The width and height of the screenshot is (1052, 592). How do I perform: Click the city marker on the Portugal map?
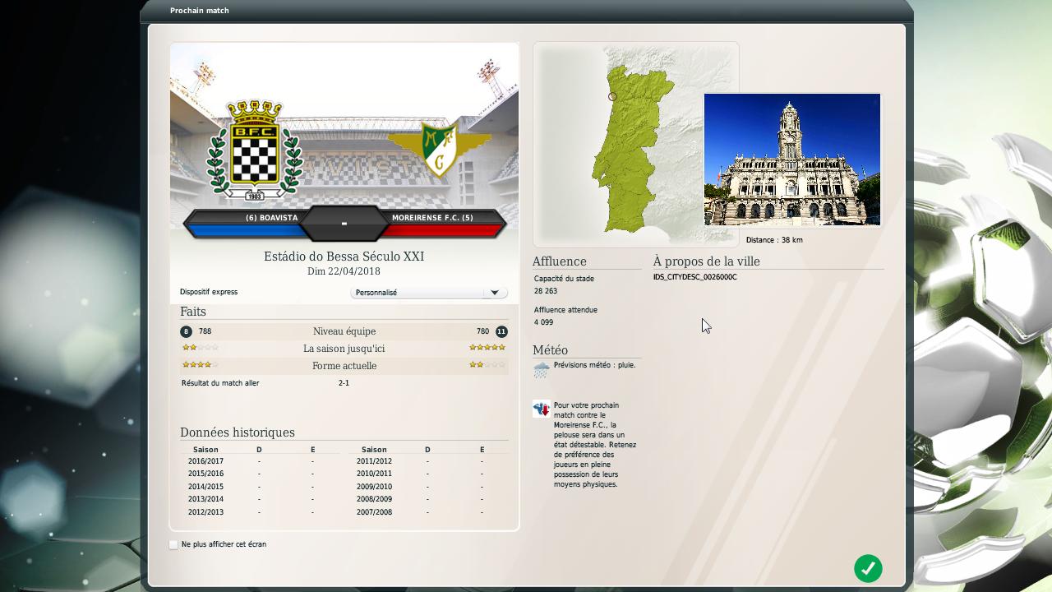[612, 97]
